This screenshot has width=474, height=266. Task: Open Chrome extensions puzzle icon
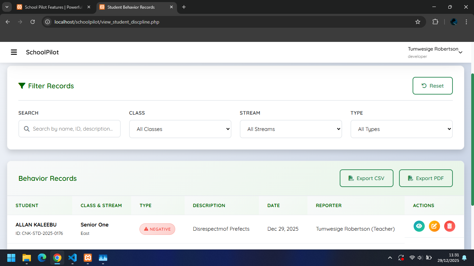[435, 22]
